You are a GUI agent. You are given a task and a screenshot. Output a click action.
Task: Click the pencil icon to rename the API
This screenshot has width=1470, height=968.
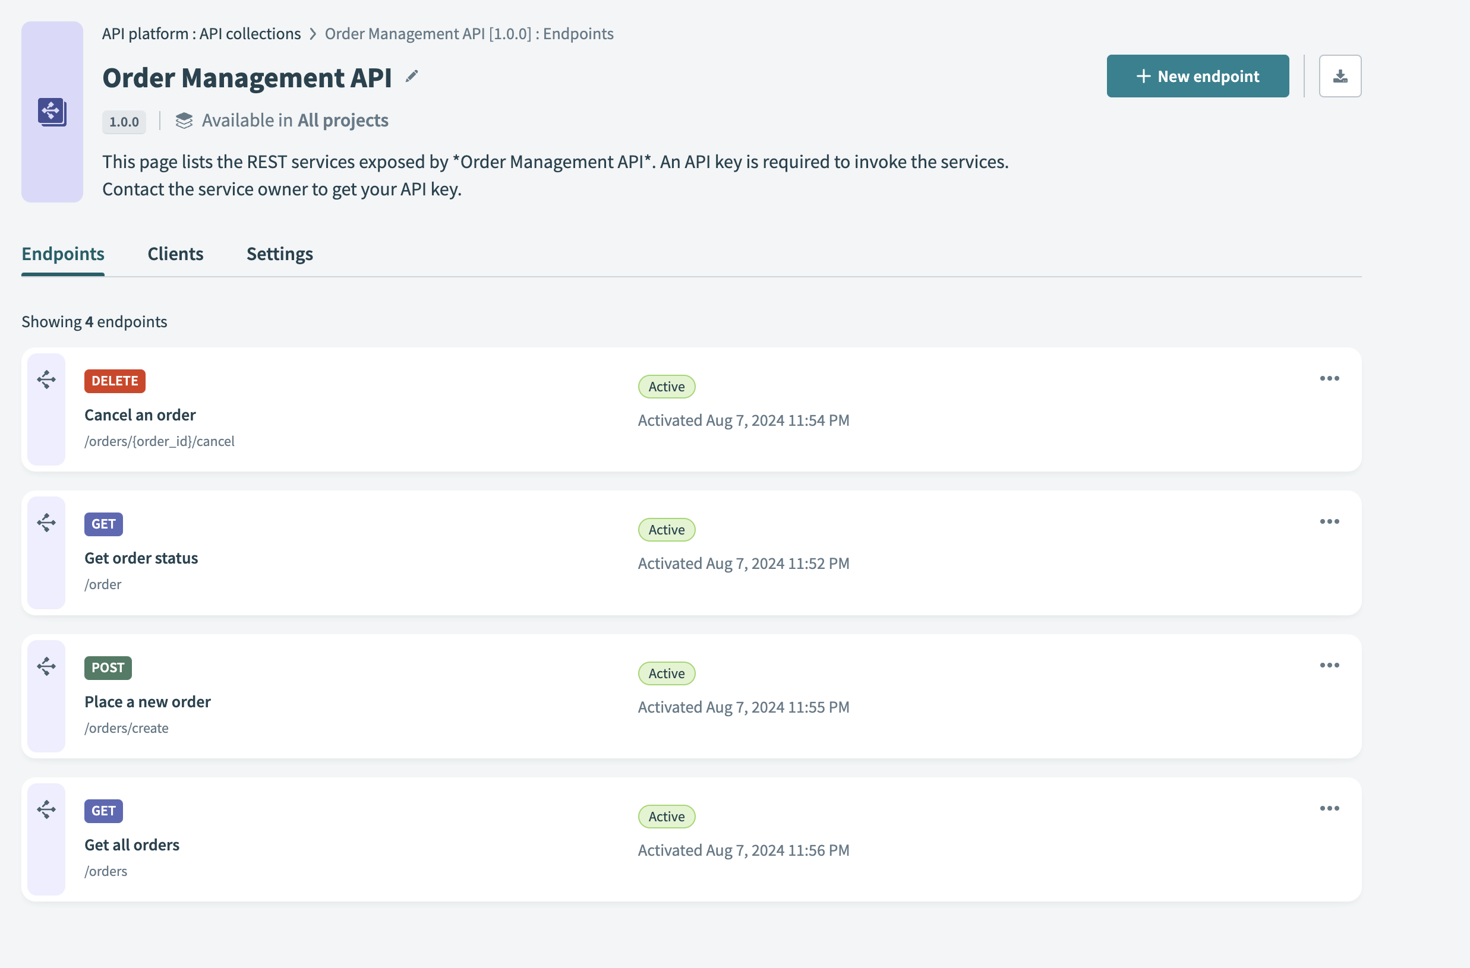click(411, 77)
